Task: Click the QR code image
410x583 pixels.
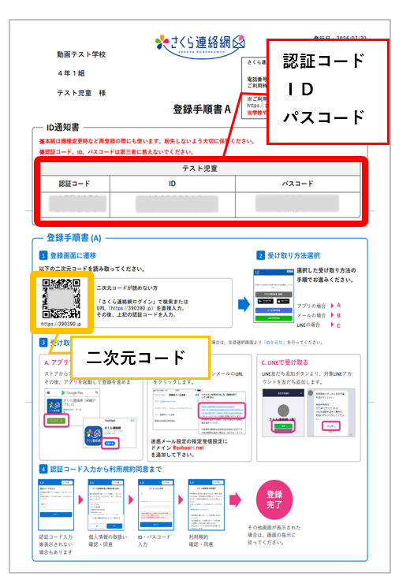Action: tap(61, 299)
